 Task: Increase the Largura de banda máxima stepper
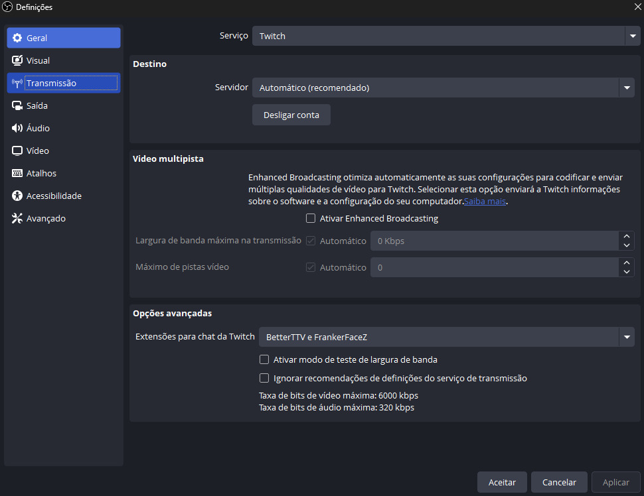[626, 236]
